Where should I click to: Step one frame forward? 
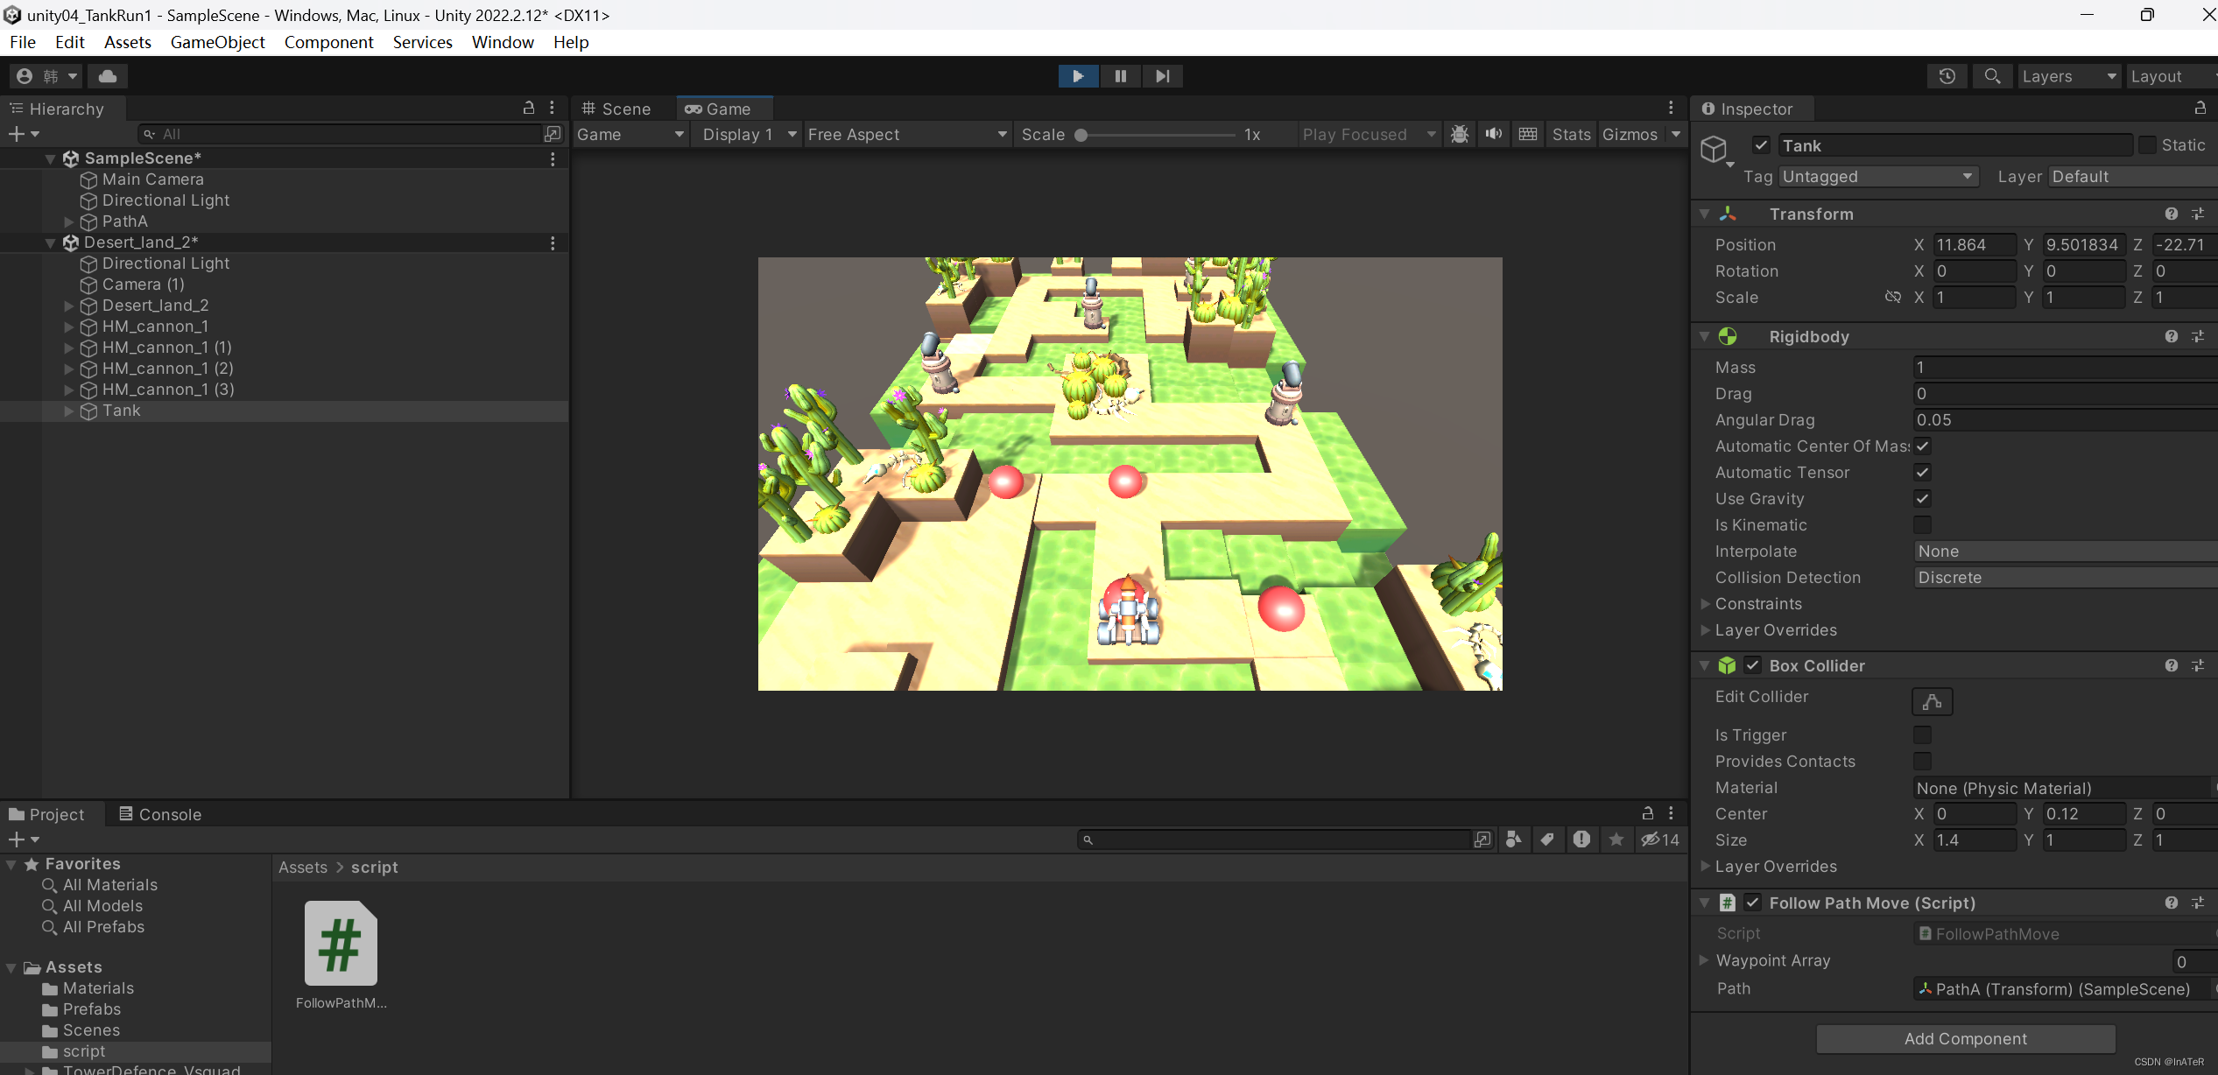tap(1162, 76)
